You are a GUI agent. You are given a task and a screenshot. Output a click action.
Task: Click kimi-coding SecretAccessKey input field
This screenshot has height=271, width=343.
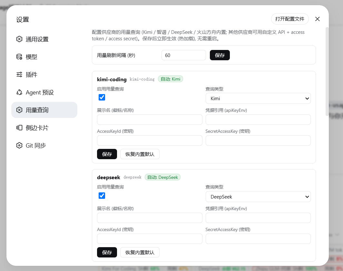click(x=258, y=140)
